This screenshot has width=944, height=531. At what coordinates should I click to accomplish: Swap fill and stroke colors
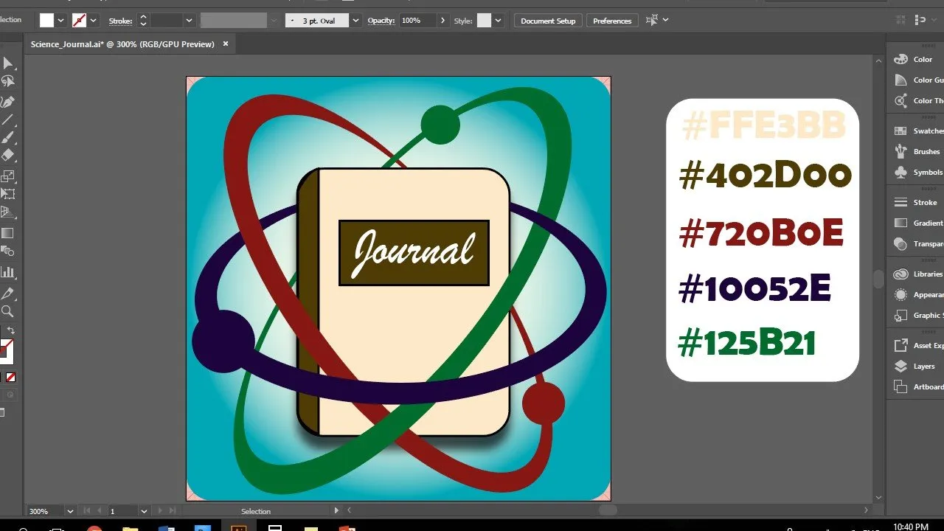click(x=10, y=331)
